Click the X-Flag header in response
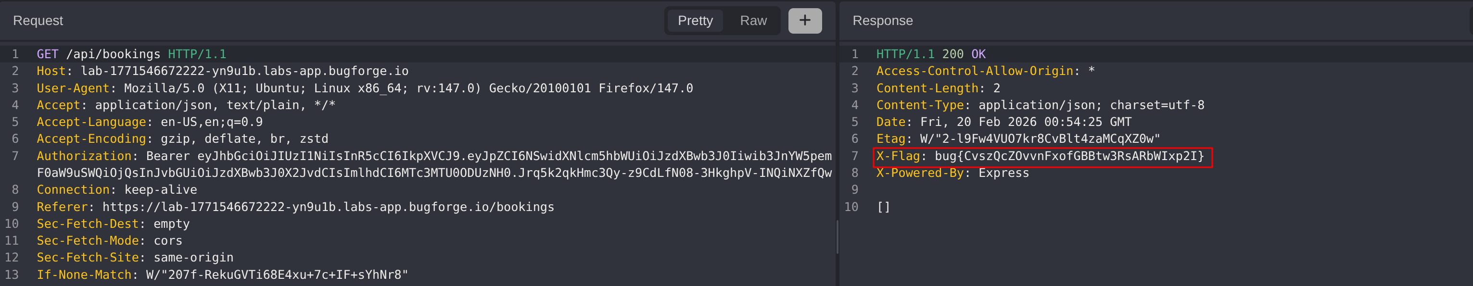Viewport: 1473px width, 286px height. pyautogui.click(x=898, y=156)
